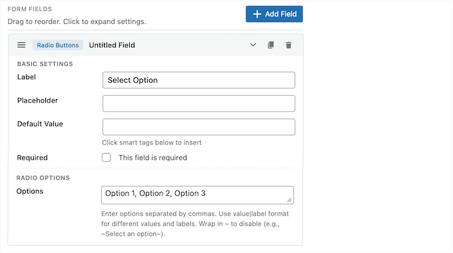
Task: Click the resize grip of the Options textarea
Action: [289, 200]
